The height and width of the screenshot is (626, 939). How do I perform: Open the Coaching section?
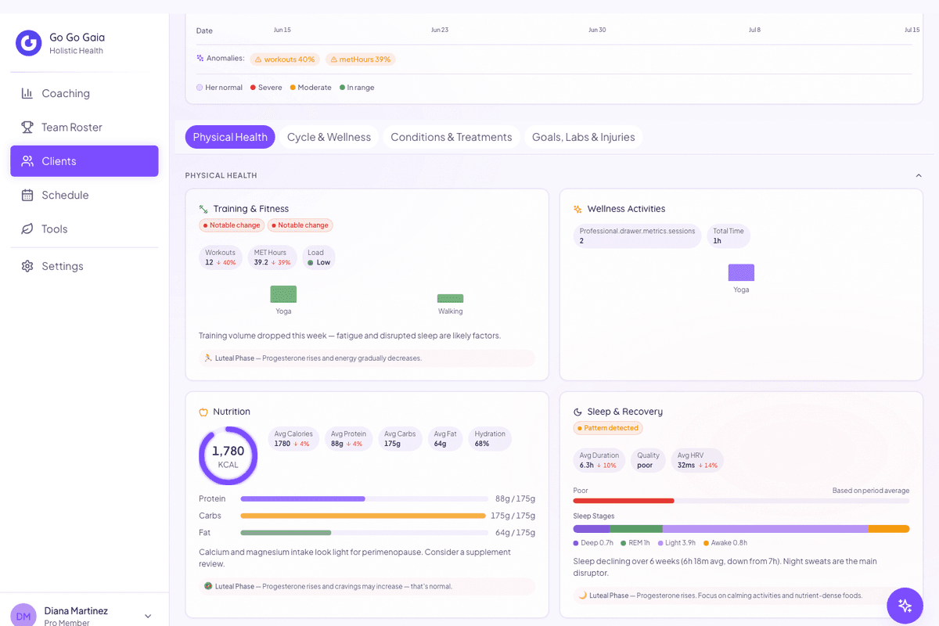(85, 93)
